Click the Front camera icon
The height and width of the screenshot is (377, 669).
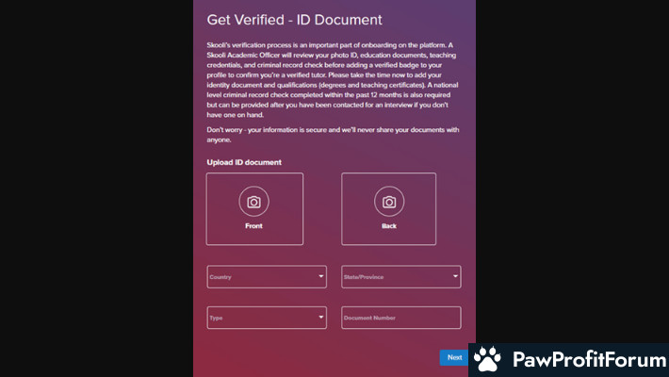click(253, 202)
